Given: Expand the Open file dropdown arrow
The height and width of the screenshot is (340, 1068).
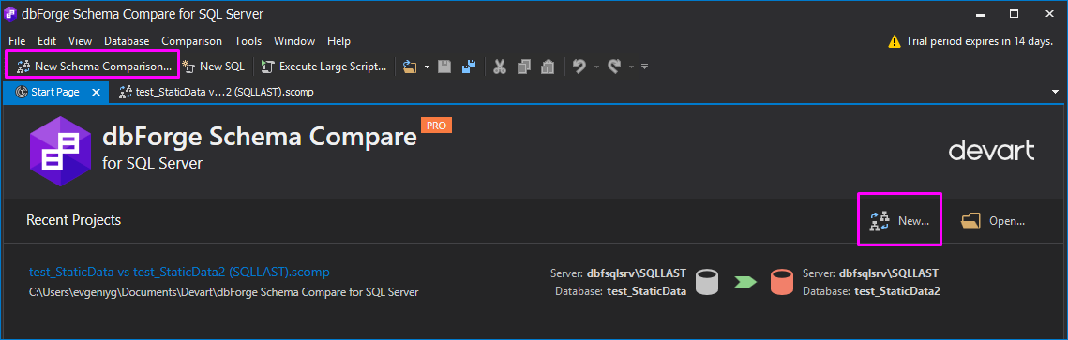Looking at the screenshot, I should pos(427,67).
